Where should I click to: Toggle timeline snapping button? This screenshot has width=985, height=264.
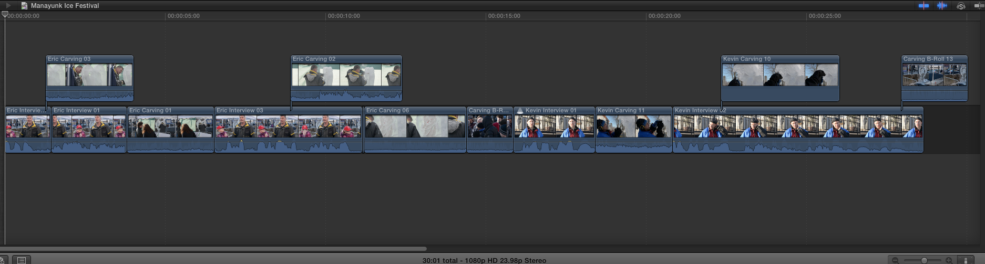tap(979, 6)
